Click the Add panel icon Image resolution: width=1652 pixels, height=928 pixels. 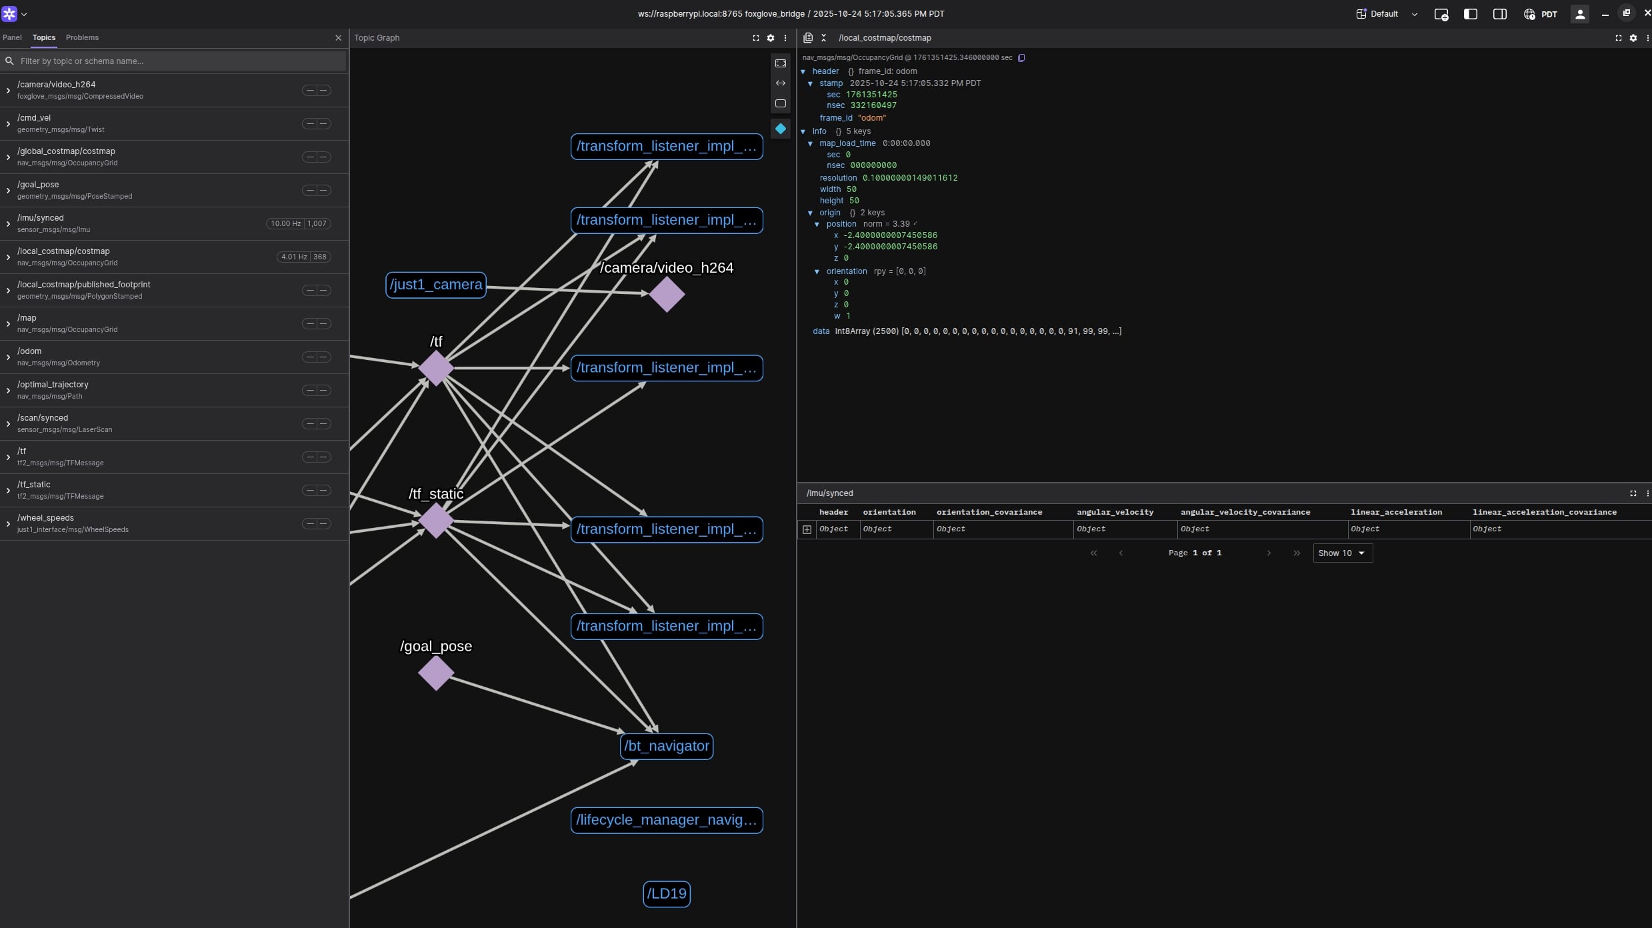click(x=1441, y=15)
